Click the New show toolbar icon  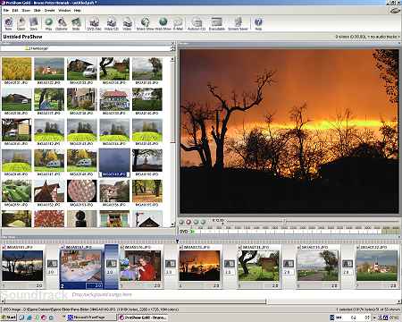(x=9, y=23)
